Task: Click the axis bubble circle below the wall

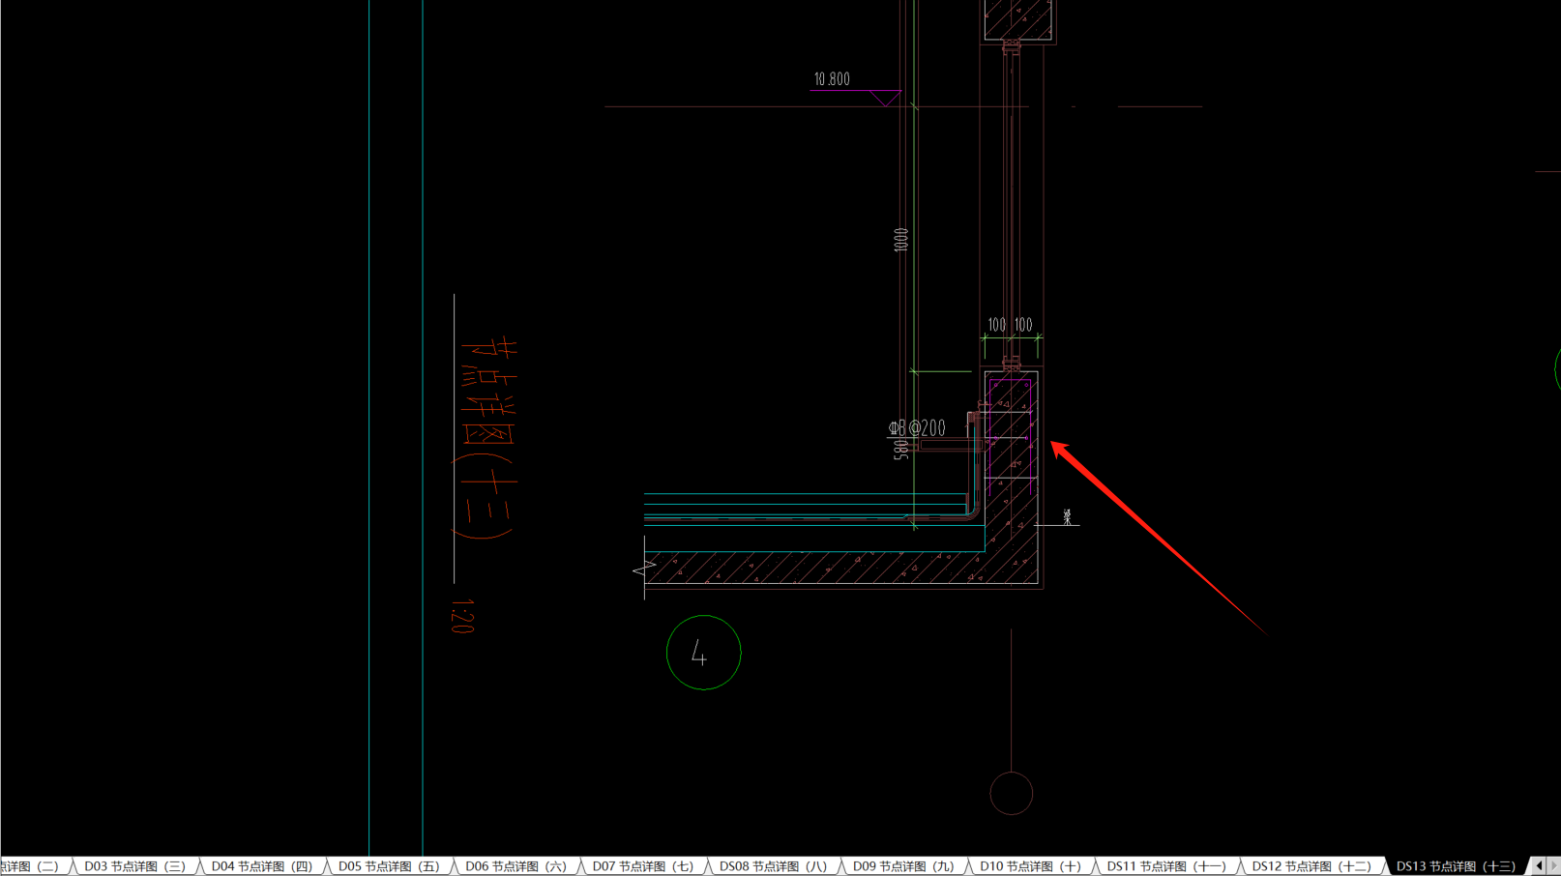Action: coord(1012,794)
